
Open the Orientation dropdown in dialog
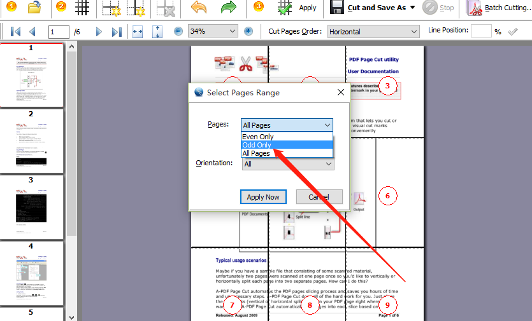pyautogui.click(x=288, y=164)
